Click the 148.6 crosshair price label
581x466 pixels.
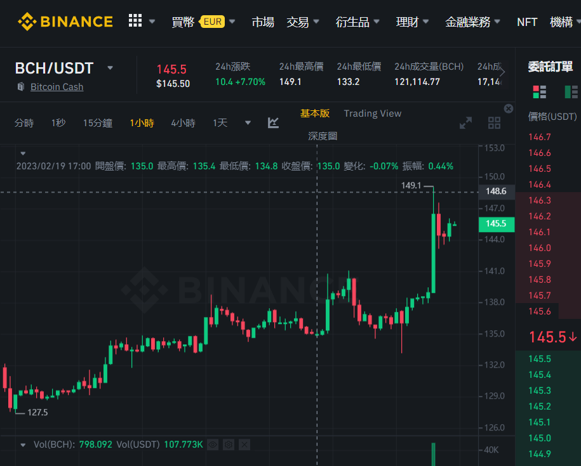click(x=497, y=191)
